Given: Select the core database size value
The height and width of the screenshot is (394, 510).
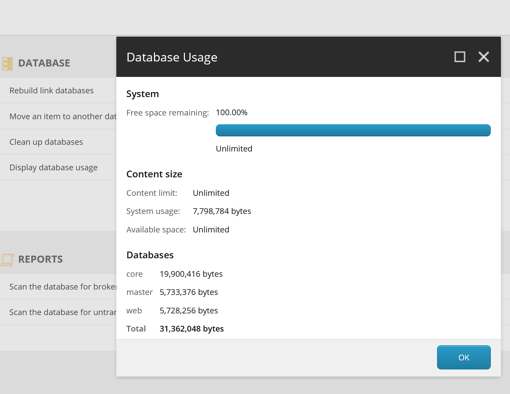Looking at the screenshot, I should (x=191, y=274).
